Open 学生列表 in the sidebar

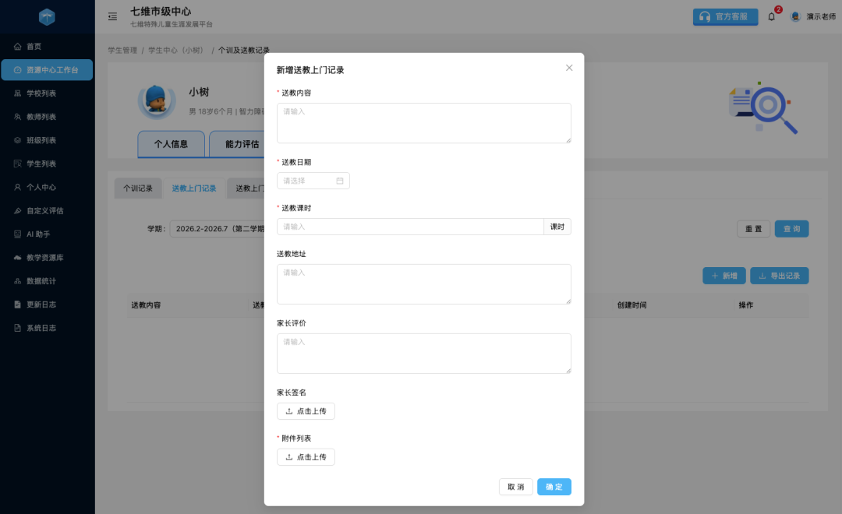pos(48,164)
